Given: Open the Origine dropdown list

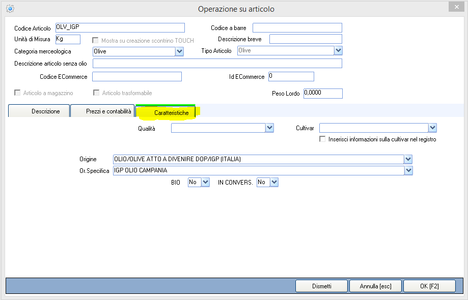Looking at the screenshot, I should [x=408, y=159].
